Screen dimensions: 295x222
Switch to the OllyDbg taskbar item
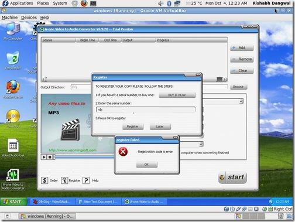click(52, 201)
